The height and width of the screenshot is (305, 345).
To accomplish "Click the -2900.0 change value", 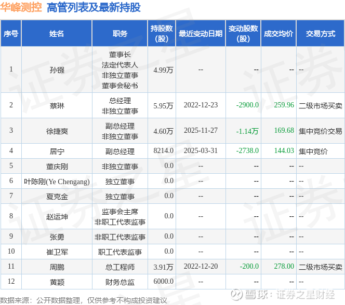I will point(247,105).
